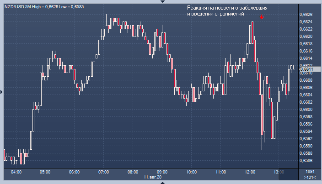Click the bottom panel expand arrow
322x184 pixels.
pyautogui.click(x=161, y=182)
